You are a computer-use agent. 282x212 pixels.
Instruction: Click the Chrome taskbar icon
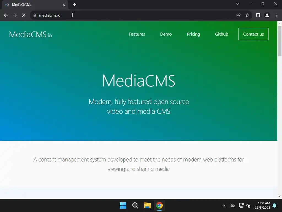tap(159, 205)
